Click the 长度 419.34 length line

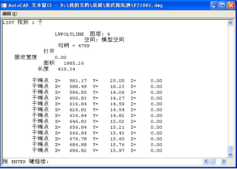point(56,69)
